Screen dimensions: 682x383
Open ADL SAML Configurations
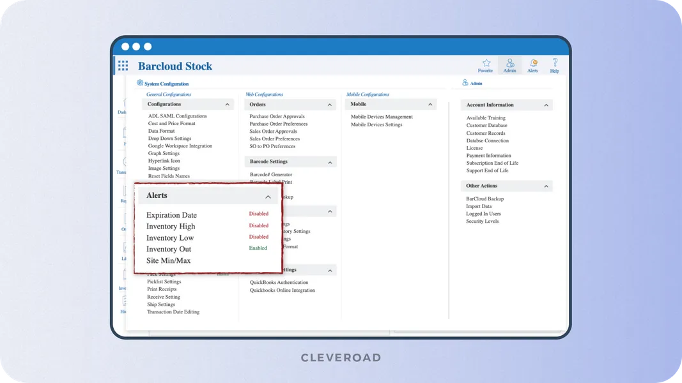click(178, 116)
